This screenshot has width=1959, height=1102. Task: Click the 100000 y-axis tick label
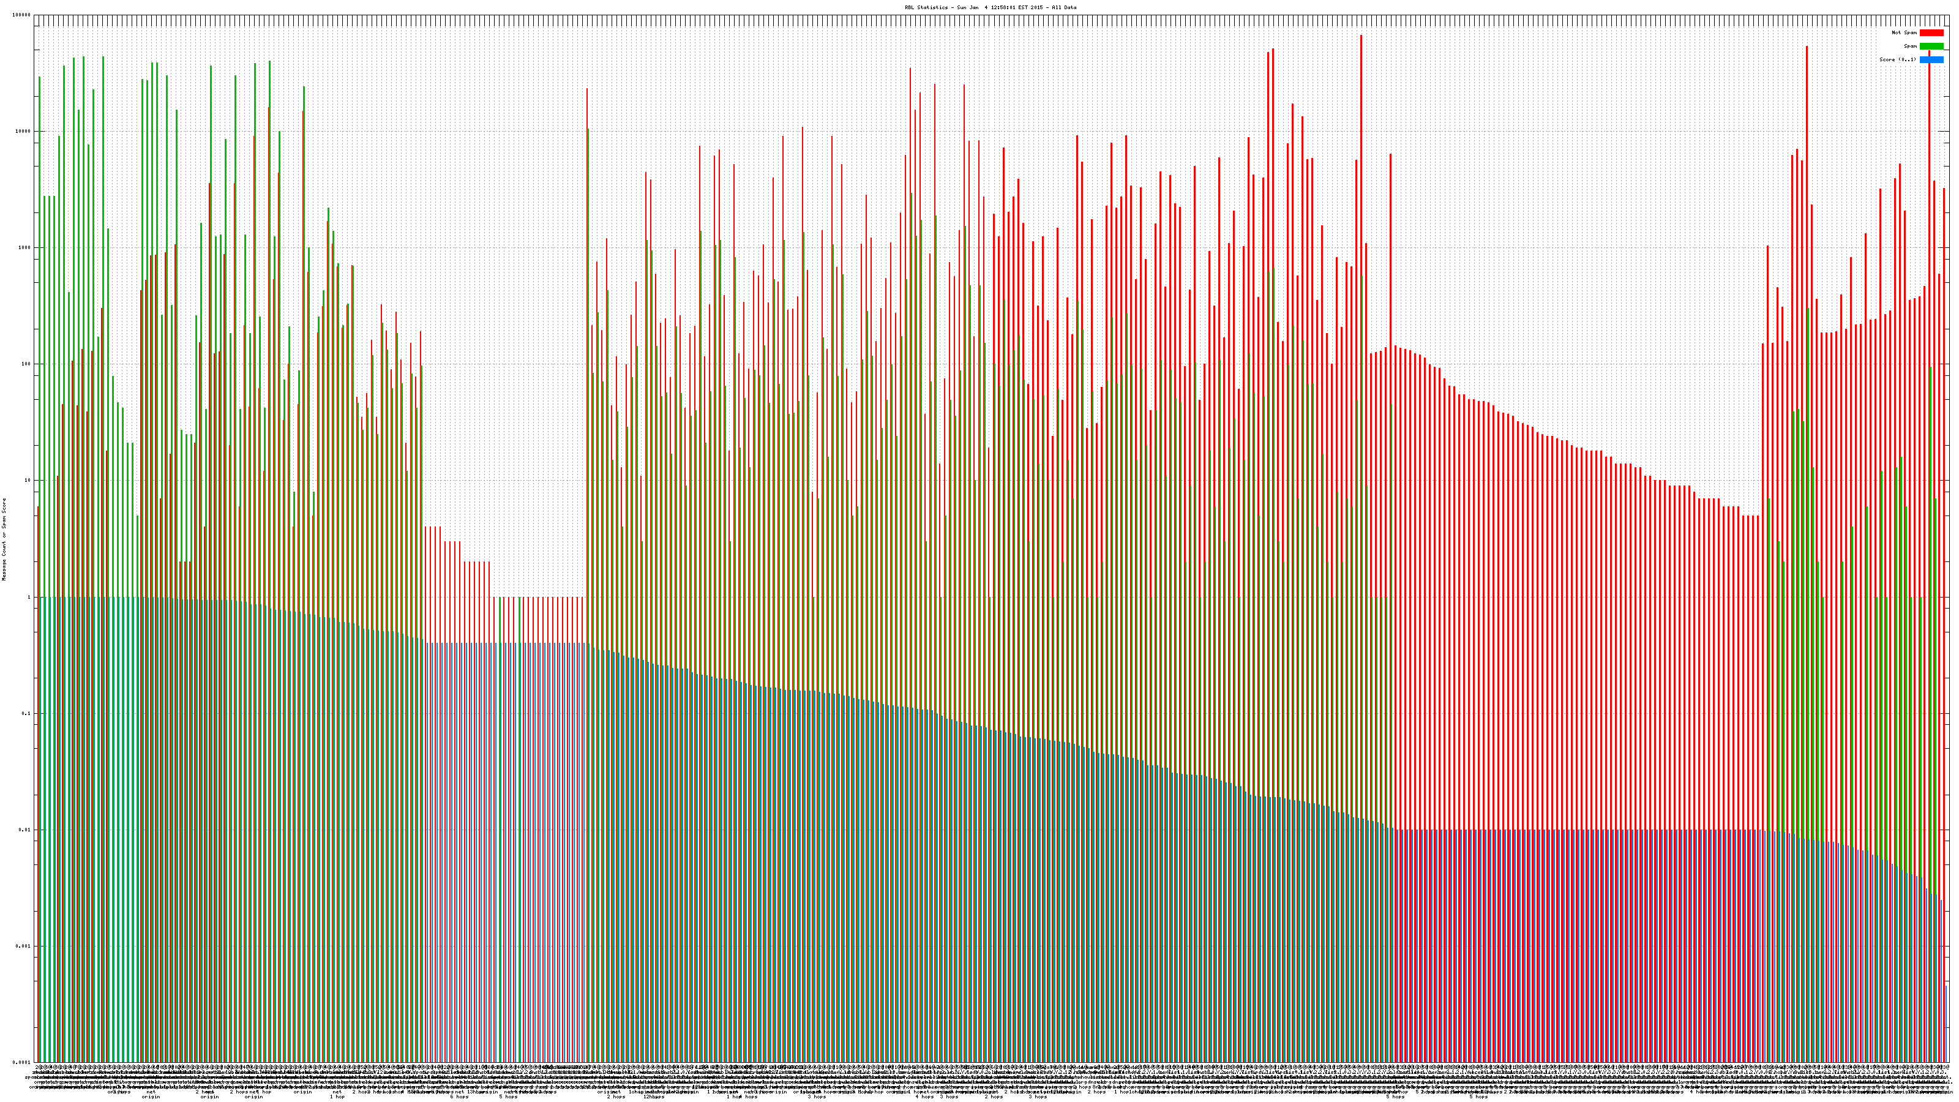[22, 15]
